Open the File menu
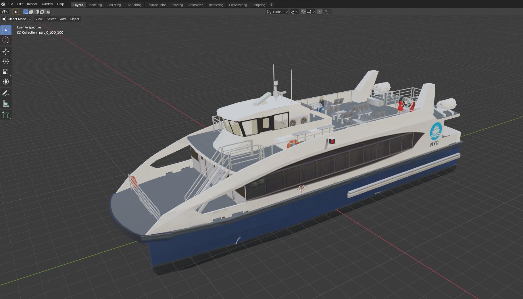The image size is (523, 299). point(10,4)
